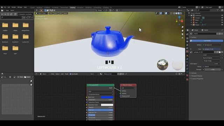This screenshot has height=126, width=224.
Task: Expand the Custom Properties panel
Action: pos(197,79)
